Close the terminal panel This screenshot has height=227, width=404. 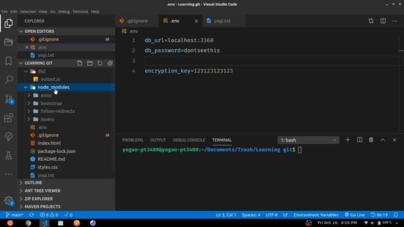tap(395, 140)
